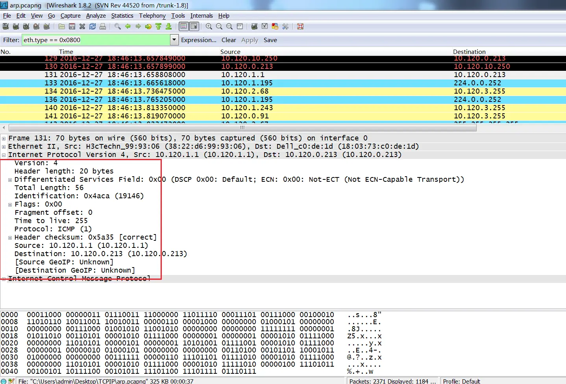Toggle auto scroll in live capture
566x384 pixels.
click(194, 26)
